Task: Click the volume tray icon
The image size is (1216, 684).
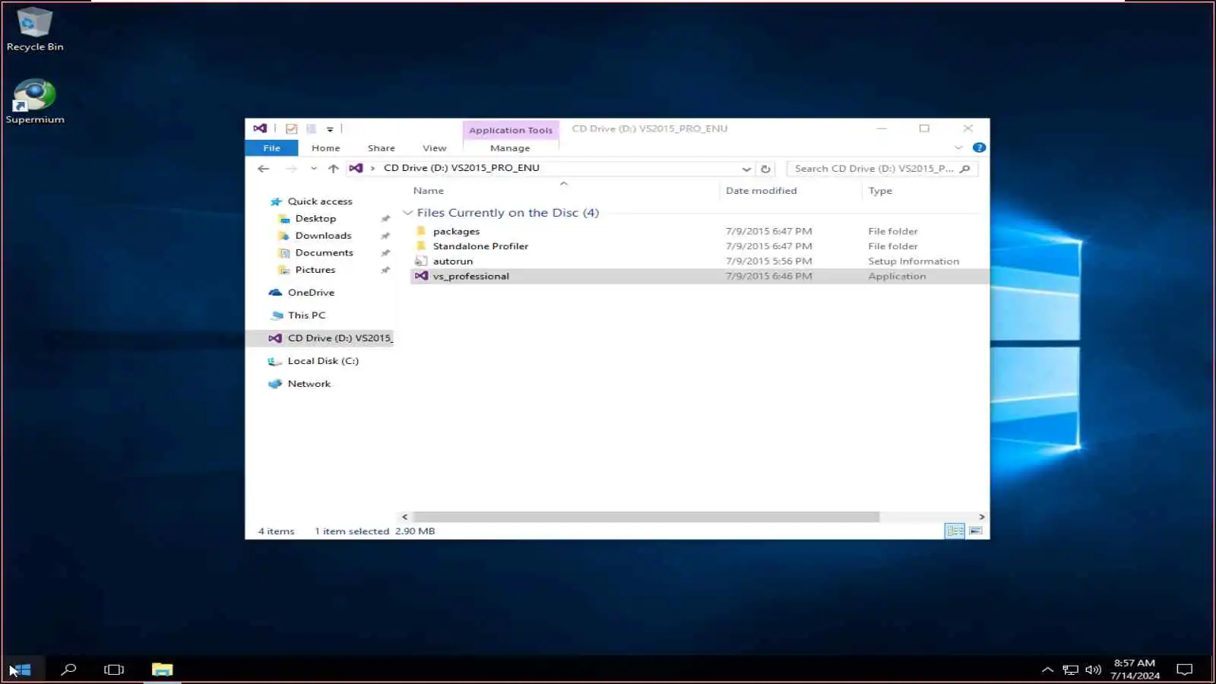Action: (x=1093, y=670)
